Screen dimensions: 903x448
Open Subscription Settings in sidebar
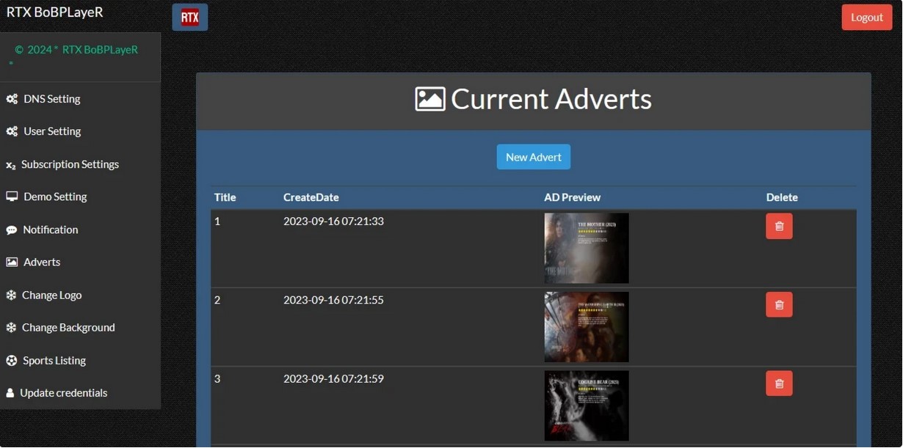pos(70,164)
